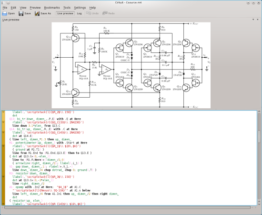
Task: Click the Save floppy disk icon
Action: 21,13
